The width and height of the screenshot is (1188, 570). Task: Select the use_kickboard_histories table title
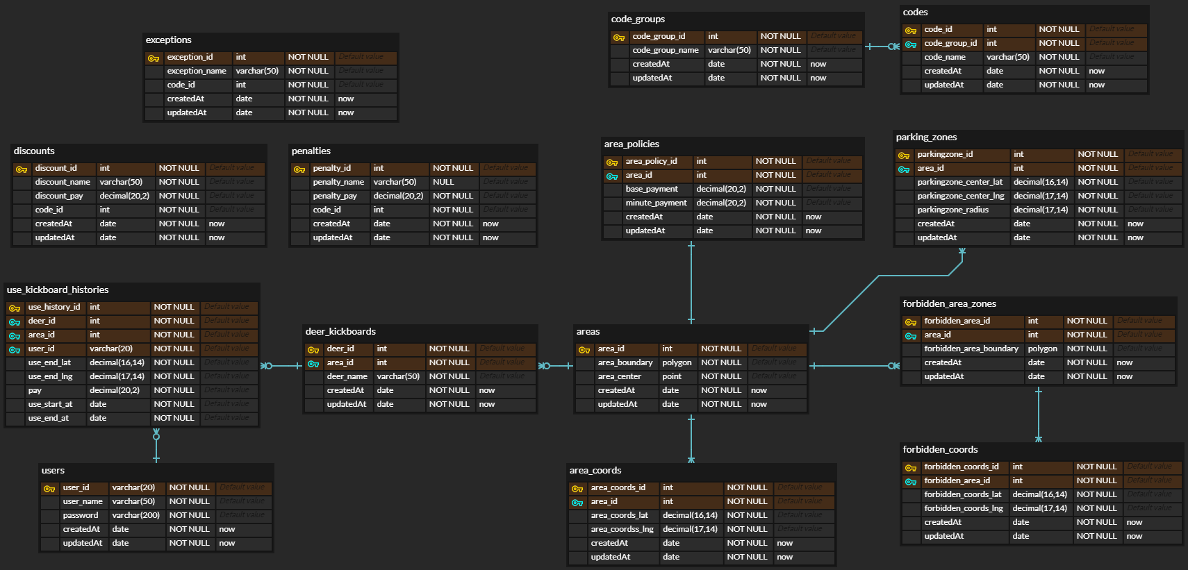58,290
